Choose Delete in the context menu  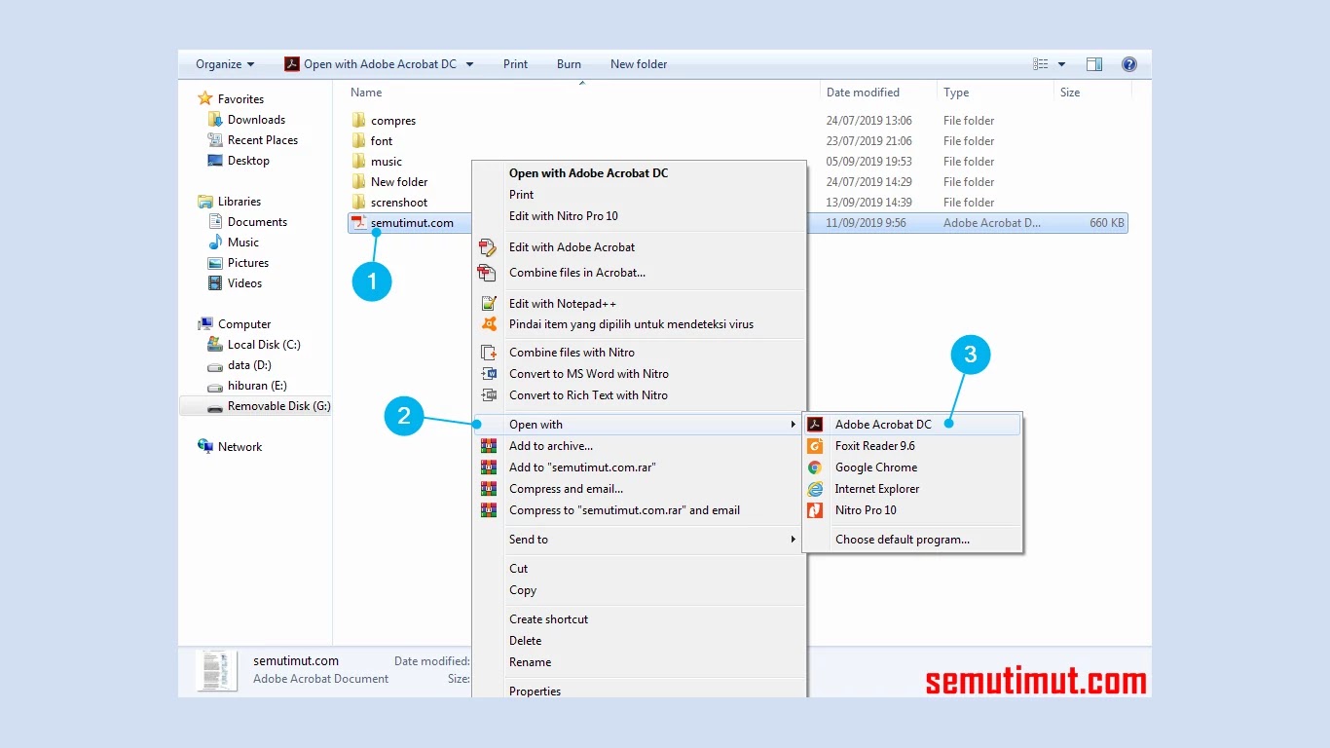click(640, 641)
